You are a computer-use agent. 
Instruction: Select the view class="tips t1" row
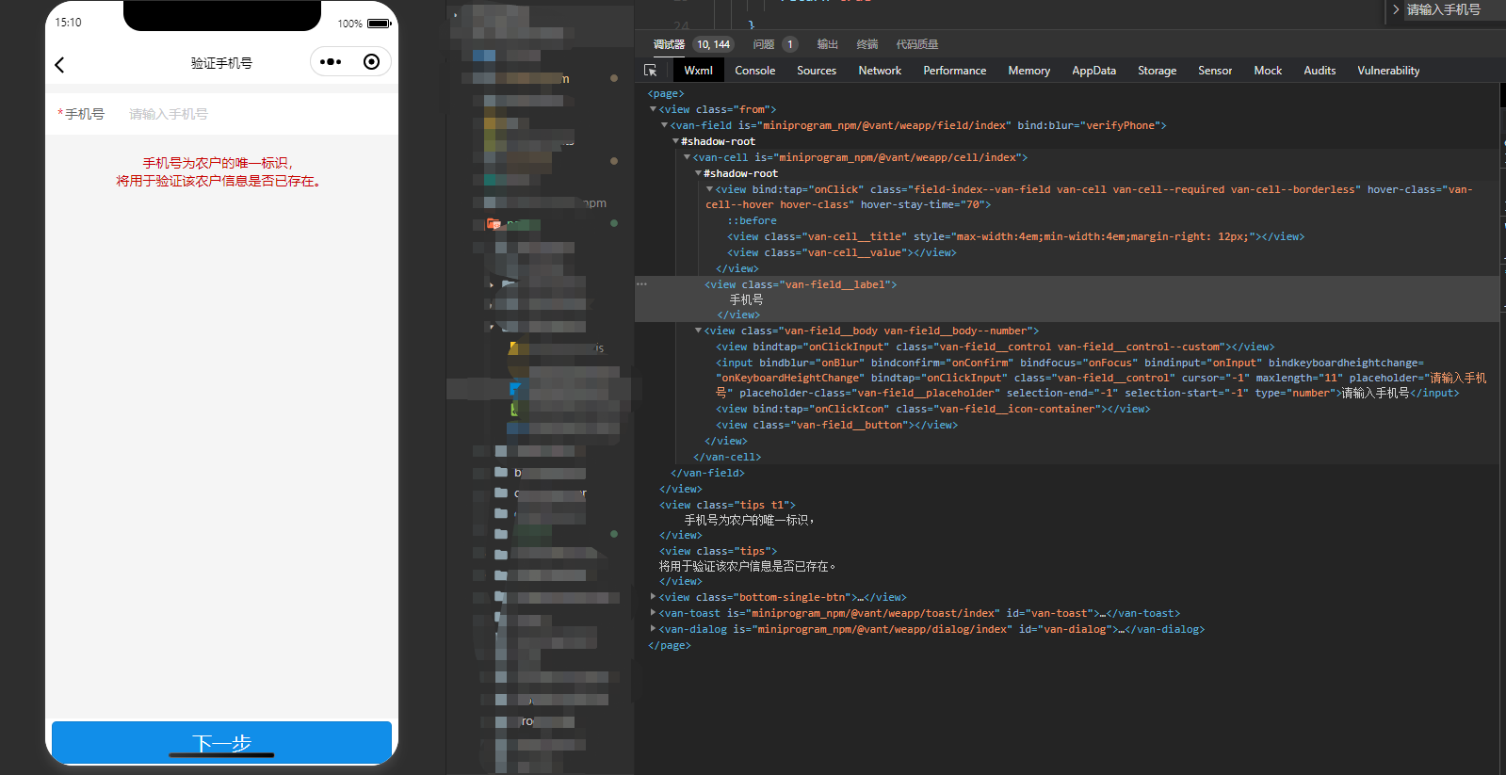click(x=727, y=505)
